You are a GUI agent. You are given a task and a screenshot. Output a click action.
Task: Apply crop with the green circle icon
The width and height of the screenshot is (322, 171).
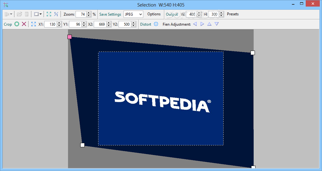17,24
